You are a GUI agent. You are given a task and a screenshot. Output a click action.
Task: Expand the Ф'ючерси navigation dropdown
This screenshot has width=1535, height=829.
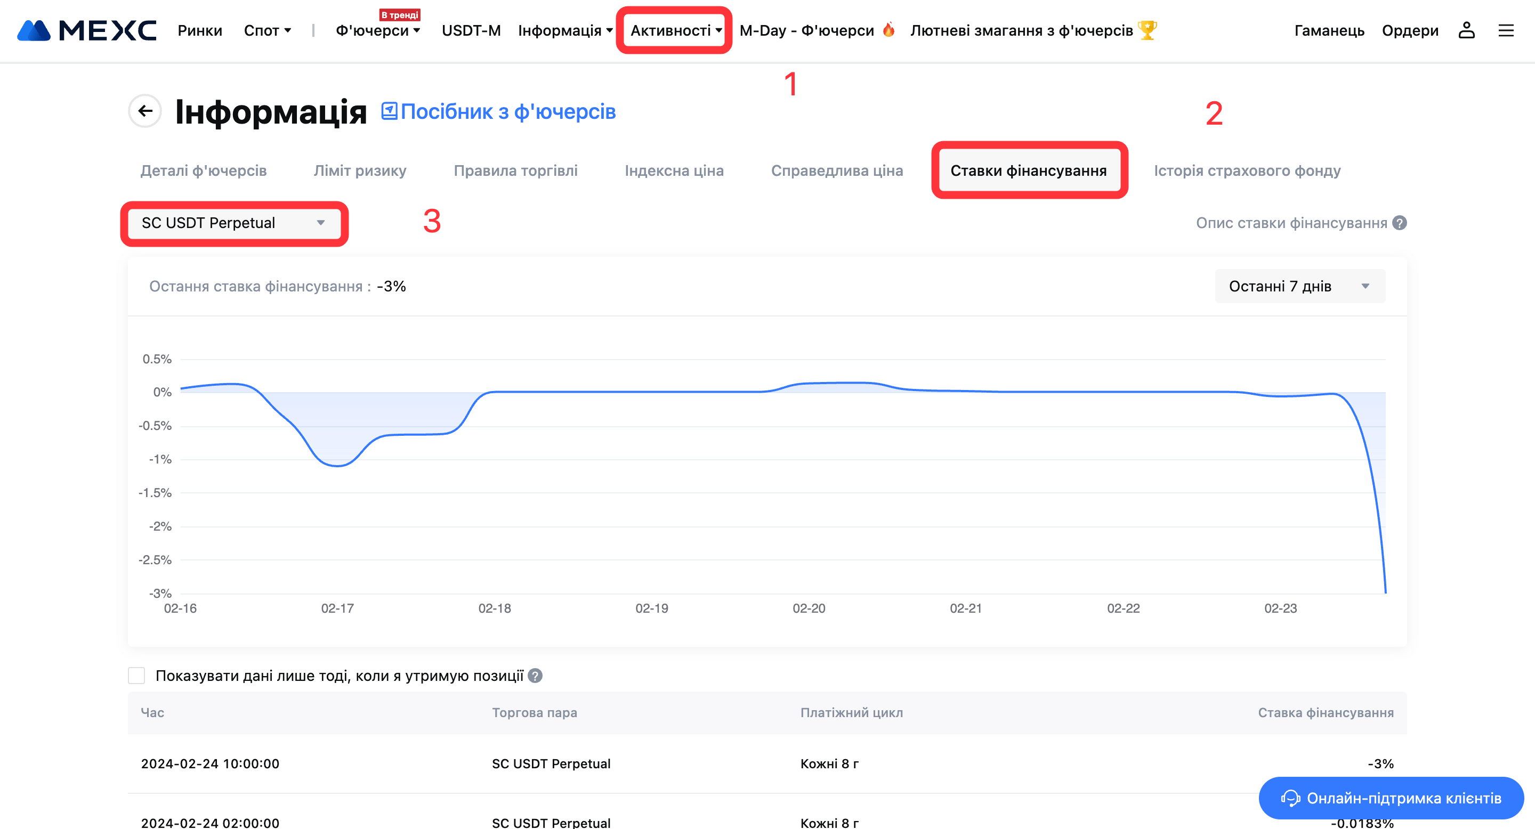tap(378, 30)
